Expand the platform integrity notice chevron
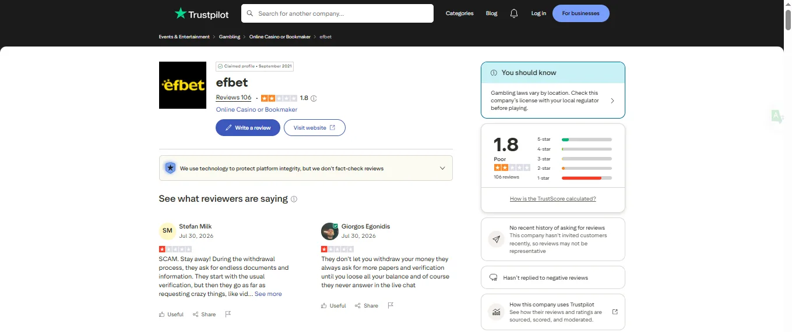Image resolution: width=792 pixels, height=332 pixels. tap(442, 168)
